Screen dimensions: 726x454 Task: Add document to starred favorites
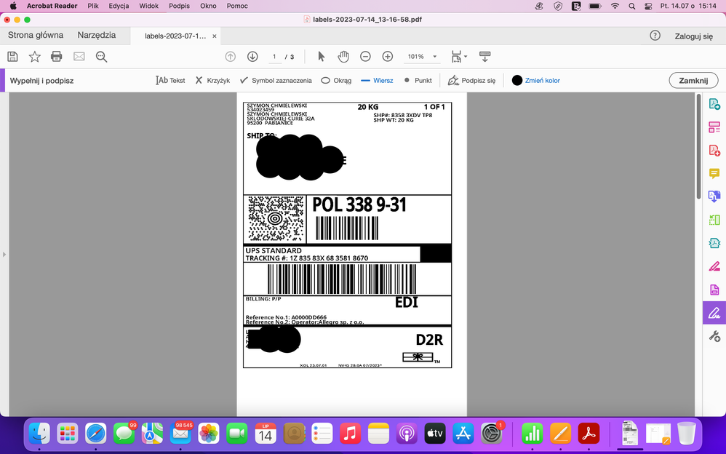tap(34, 57)
